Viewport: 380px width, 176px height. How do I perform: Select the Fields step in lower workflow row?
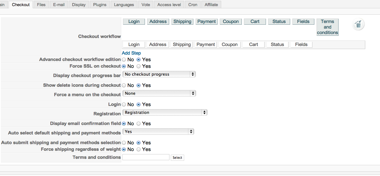point(301,45)
